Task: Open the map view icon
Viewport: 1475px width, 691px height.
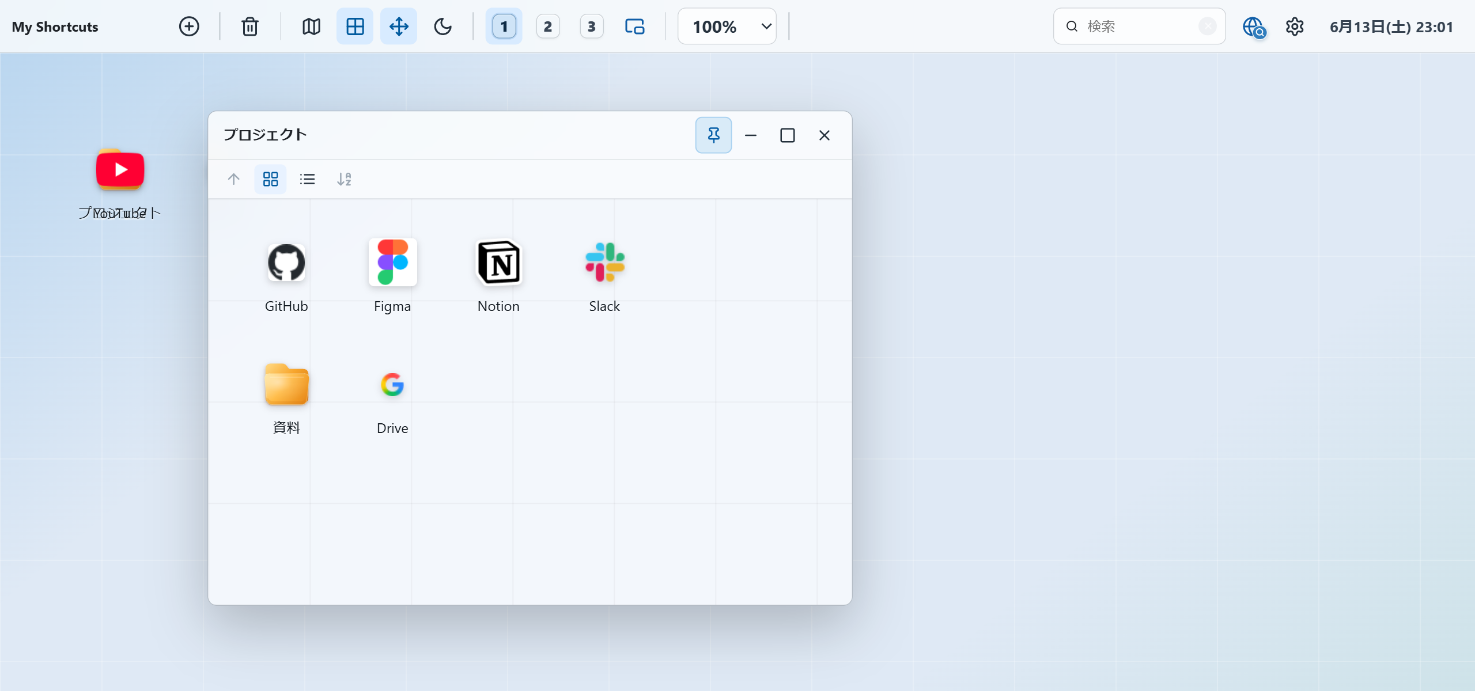Action: [311, 26]
